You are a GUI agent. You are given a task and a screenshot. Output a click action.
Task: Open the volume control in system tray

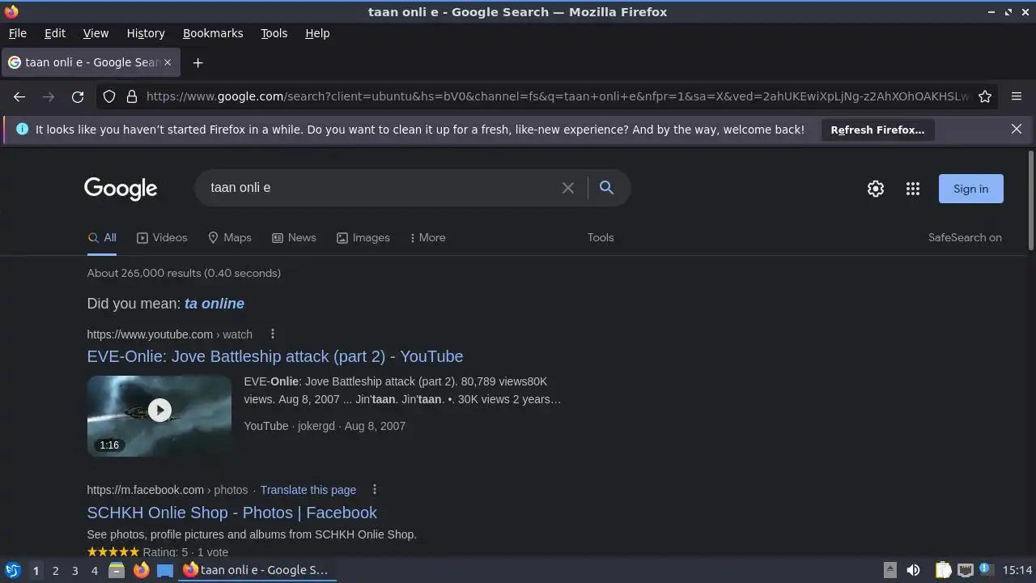pos(913,570)
